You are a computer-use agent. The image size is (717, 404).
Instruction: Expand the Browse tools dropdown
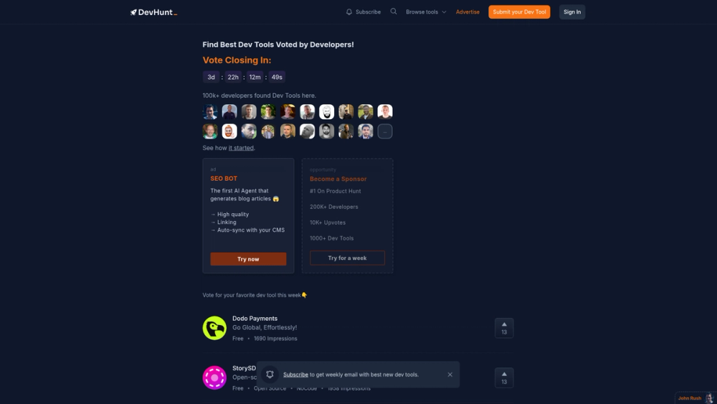click(426, 12)
